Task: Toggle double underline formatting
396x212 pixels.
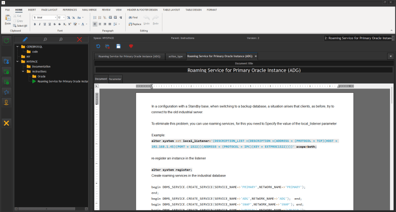Action: 49,24
